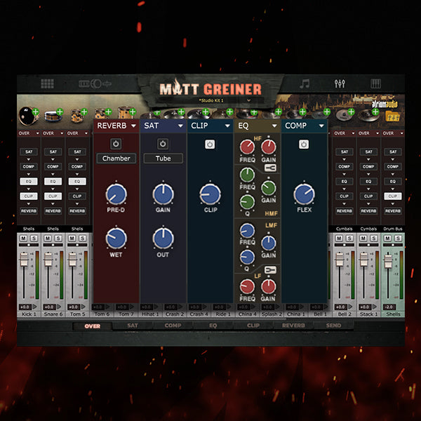Open the piano keys icon at top right
Image resolution: width=421 pixels, height=421 pixels.
click(376, 83)
